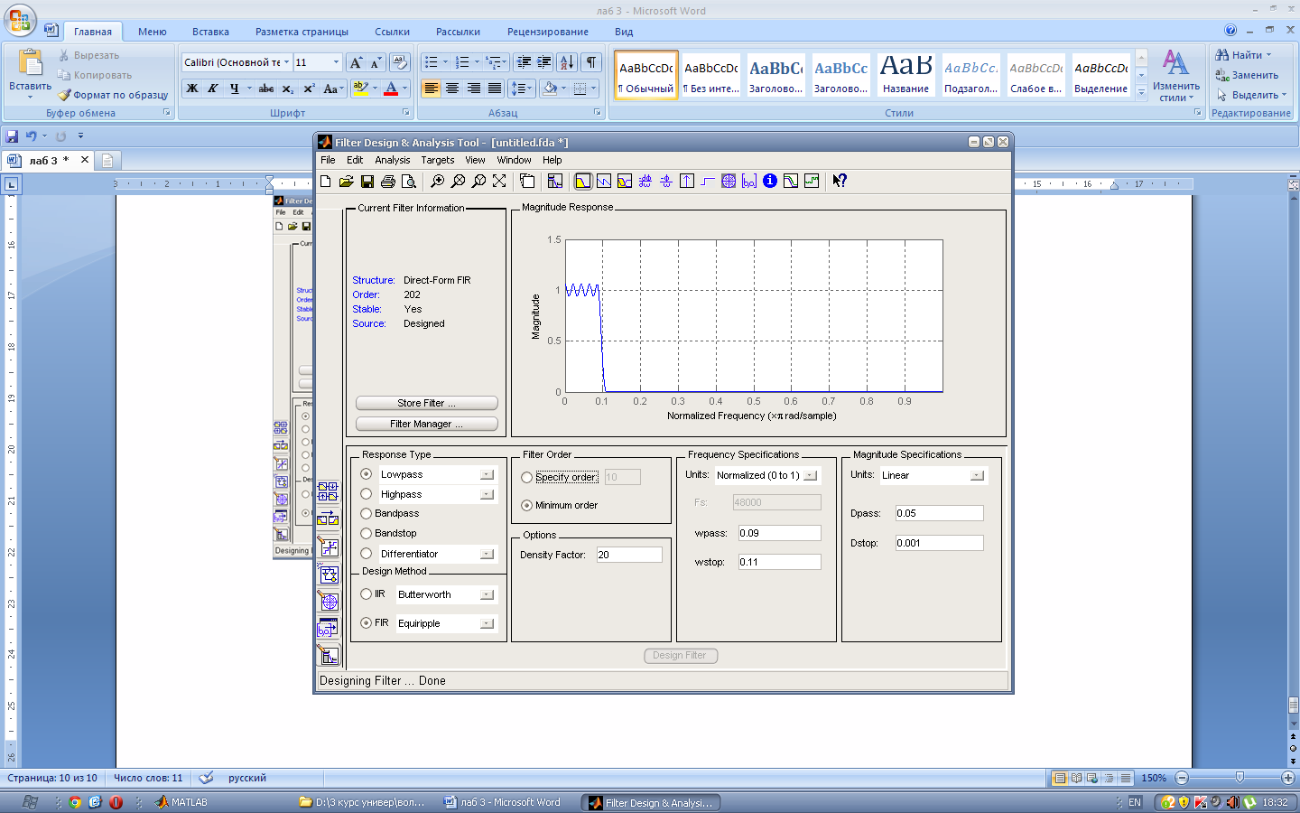Screen dimensions: 1300x813
Task: Click the Dstop input field
Action: point(939,543)
